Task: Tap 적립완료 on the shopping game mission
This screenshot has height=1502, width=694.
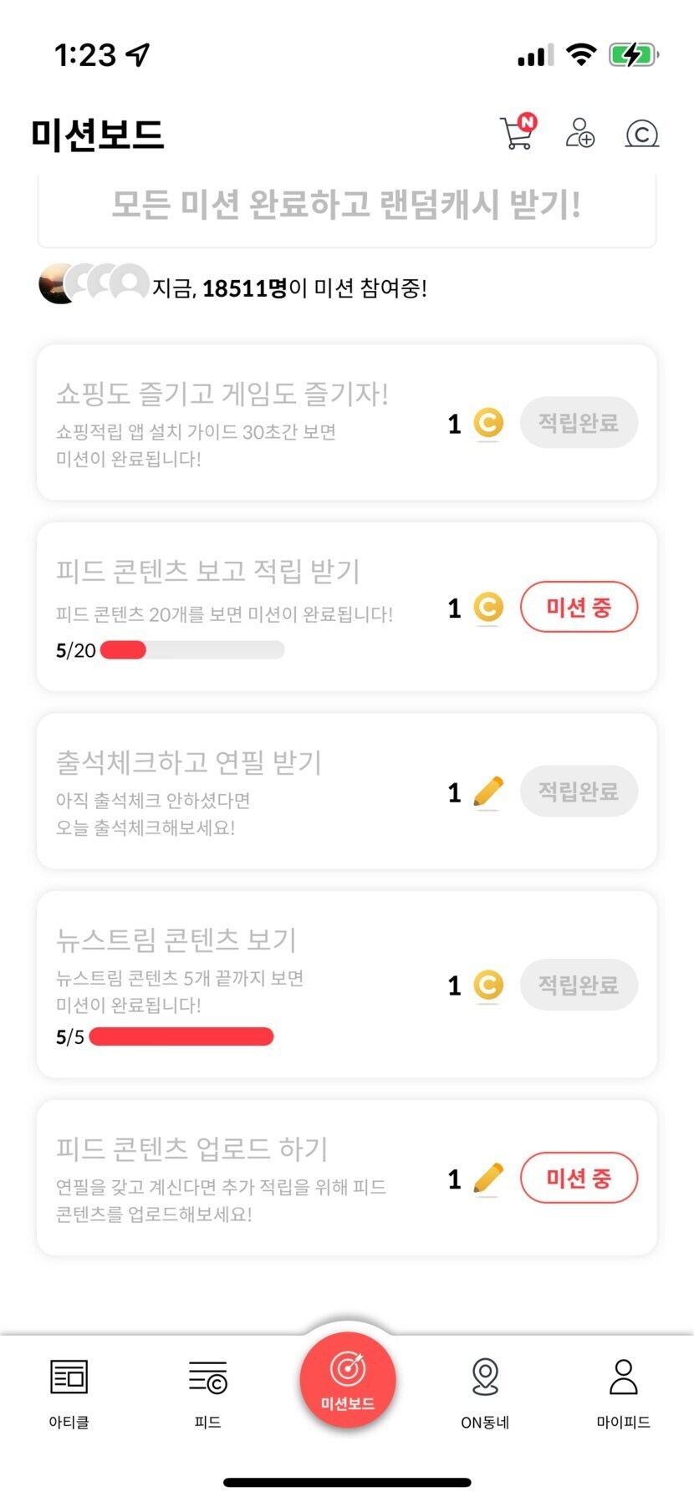Action: click(x=579, y=423)
